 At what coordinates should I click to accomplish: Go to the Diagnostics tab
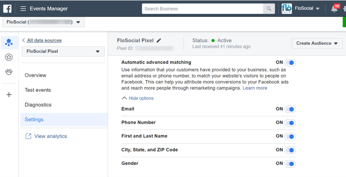pos(38,105)
